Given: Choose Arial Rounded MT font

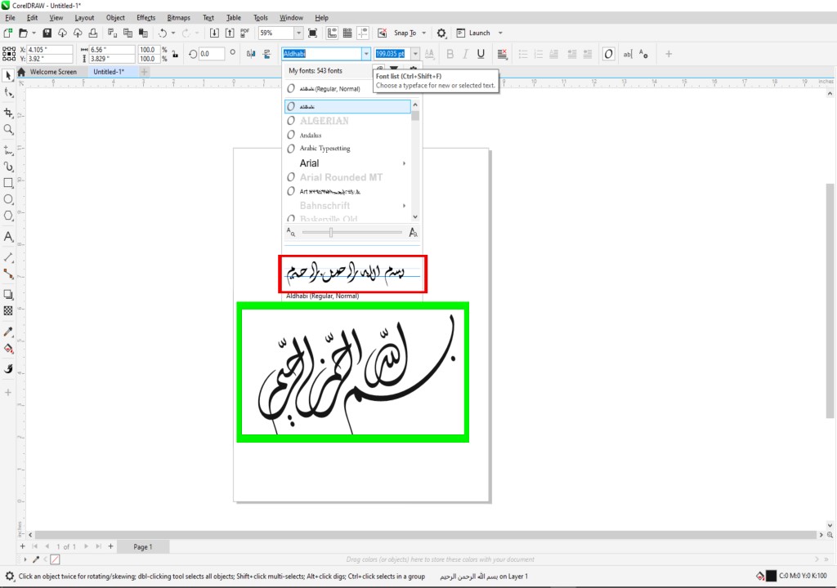Looking at the screenshot, I should (x=347, y=177).
